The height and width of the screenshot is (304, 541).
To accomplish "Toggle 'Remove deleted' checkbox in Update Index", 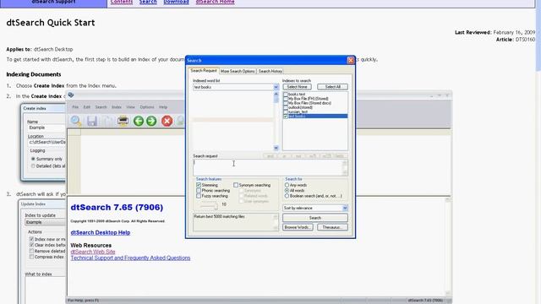I will tap(31, 251).
